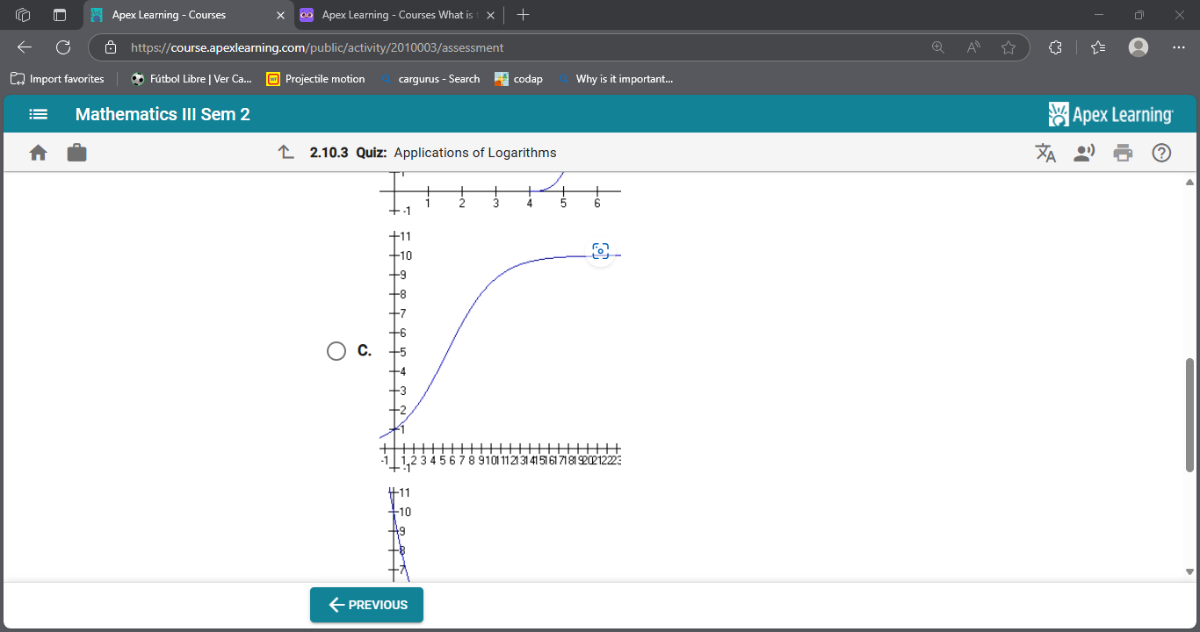Click the print icon in the quiz toolbar
1200x632 pixels.
pyautogui.click(x=1123, y=153)
